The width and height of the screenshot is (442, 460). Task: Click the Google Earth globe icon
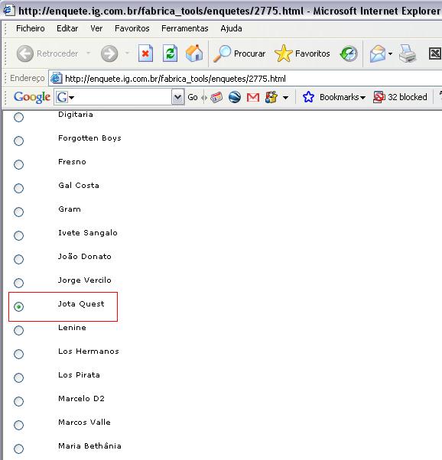(235, 97)
